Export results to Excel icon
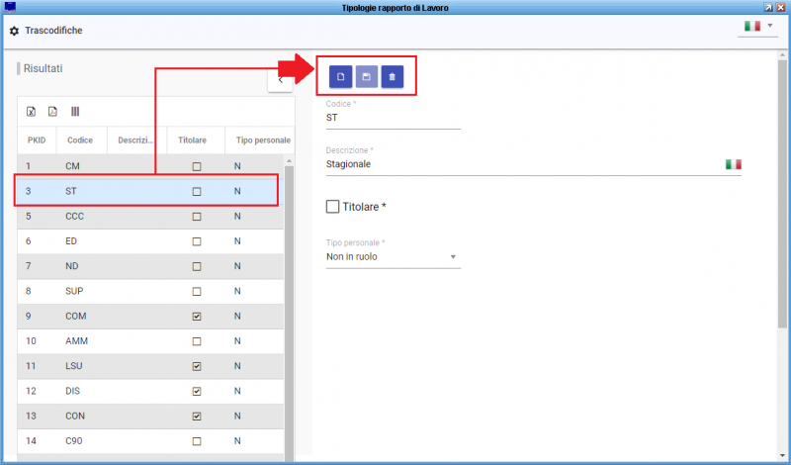The height and width of the screenshot is (465, 791). pyautogui.click(x=32, y=112)
